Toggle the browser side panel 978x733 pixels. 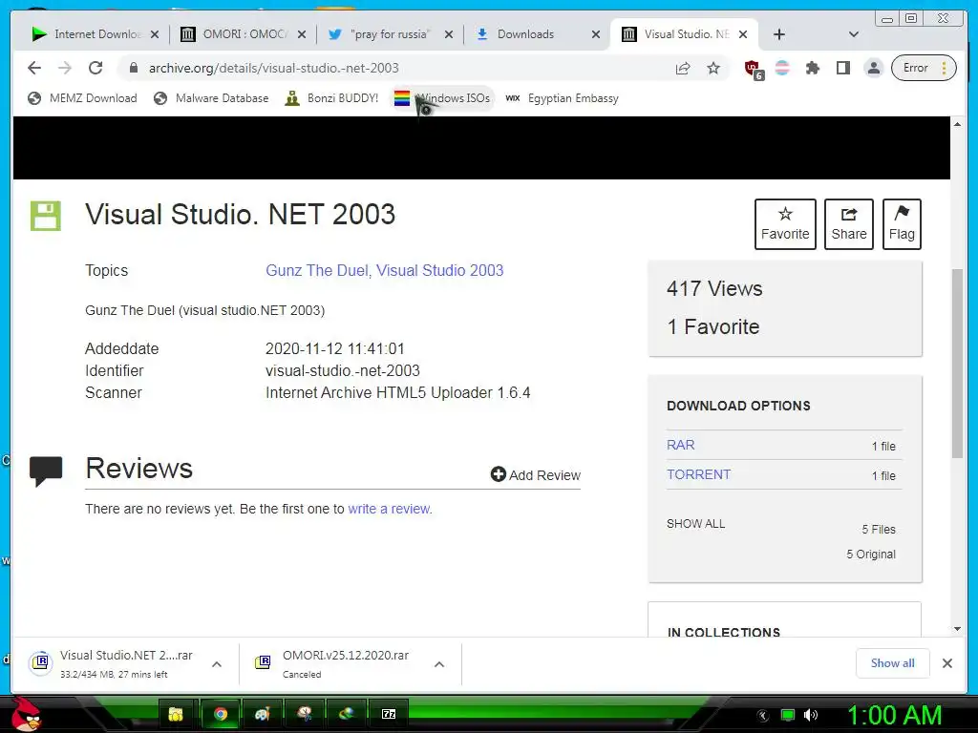point(843,68)
